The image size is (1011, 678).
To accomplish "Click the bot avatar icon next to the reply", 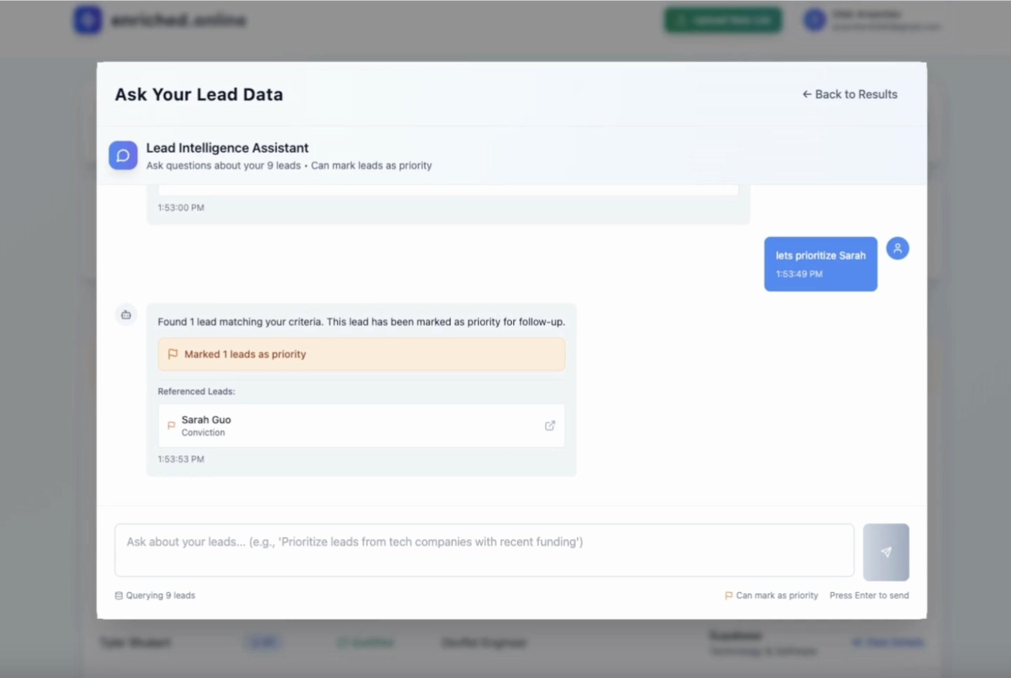I will tap(126, 315).
